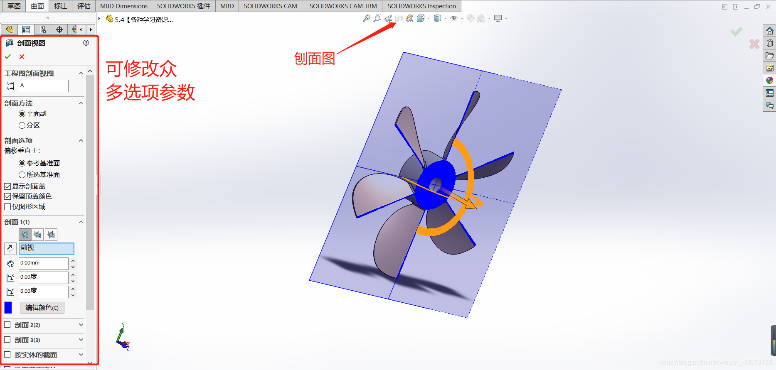Enable the 剖面 2(2) checkbox
Viewport: 776px width, 370px height.
(7, 325)
